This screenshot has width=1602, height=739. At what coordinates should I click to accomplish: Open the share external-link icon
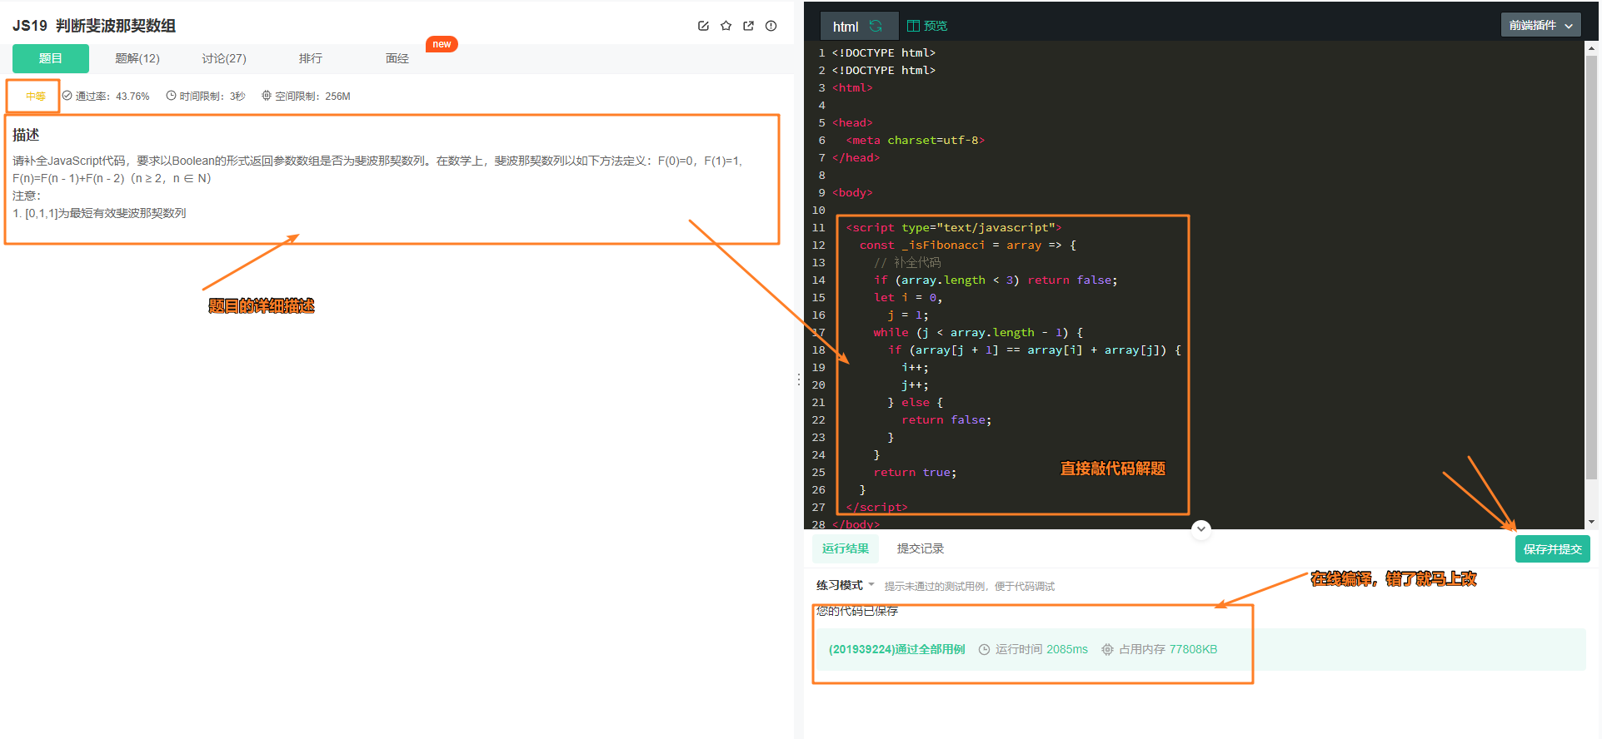tap(748, 26)
